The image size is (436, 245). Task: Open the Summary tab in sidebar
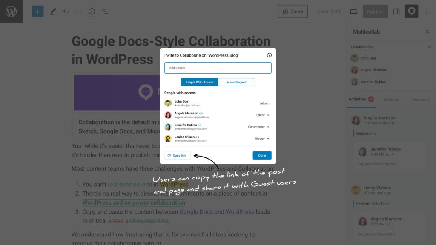(421, 100)
